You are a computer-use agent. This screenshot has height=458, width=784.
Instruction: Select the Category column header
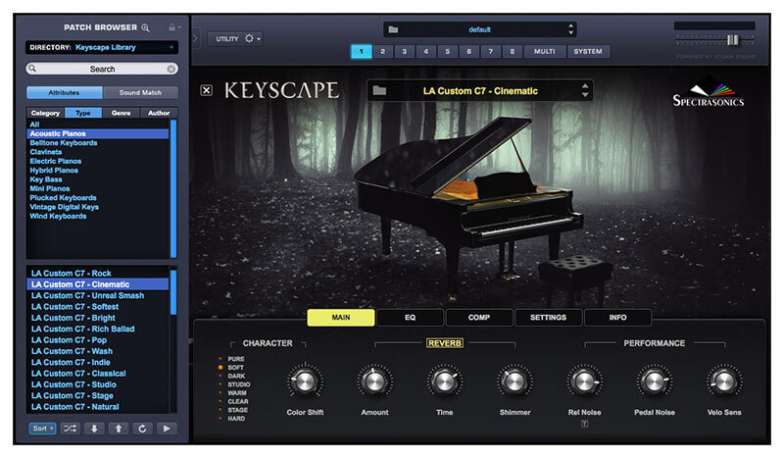[45, 113]
